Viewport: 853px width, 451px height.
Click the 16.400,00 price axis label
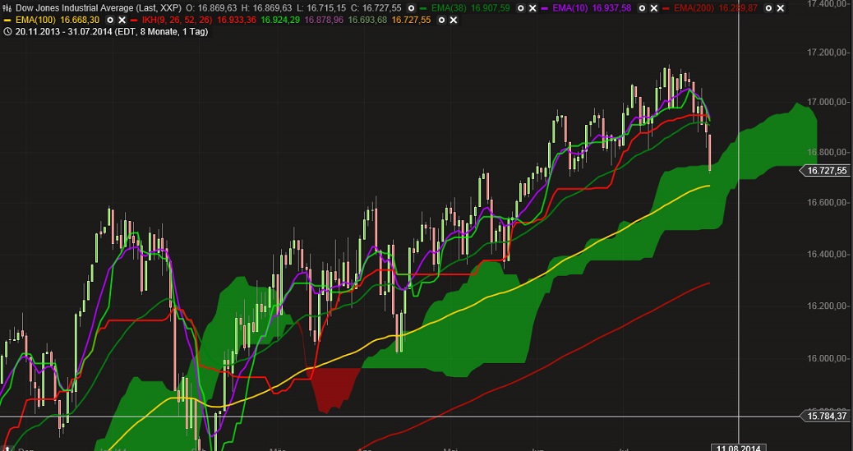(827, 254)
